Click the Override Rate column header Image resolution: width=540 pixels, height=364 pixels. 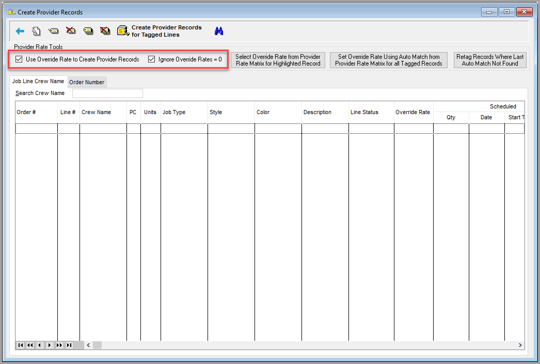[414, 112]
